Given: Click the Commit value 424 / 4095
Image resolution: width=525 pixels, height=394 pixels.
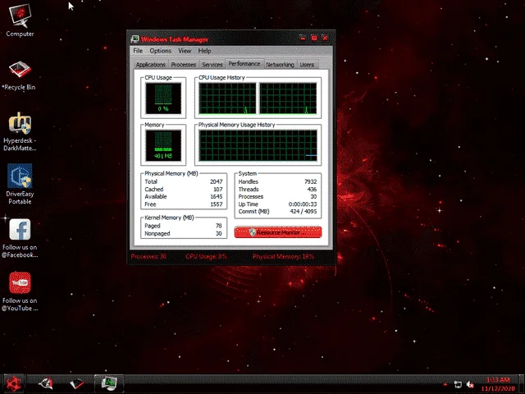Looking at the screenshot, I should click(x=304, y=212).
